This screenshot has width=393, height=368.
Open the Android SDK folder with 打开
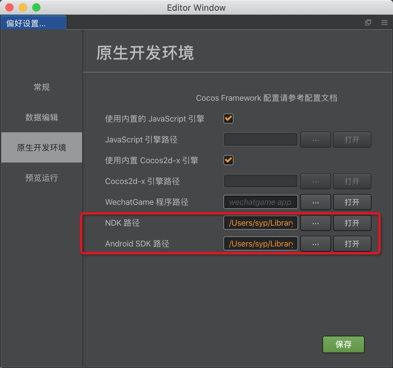coord(352,244)
